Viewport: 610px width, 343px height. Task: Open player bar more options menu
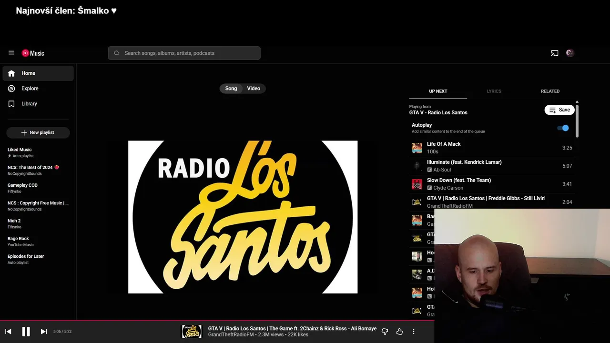pos(414,332)
